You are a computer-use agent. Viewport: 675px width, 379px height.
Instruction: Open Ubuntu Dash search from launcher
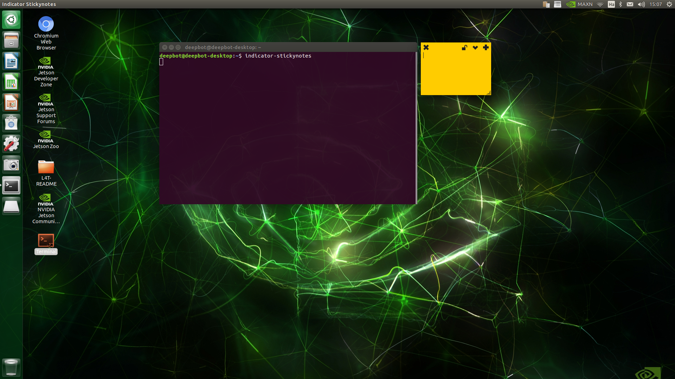pyautogui.click(x=11, y=20)
